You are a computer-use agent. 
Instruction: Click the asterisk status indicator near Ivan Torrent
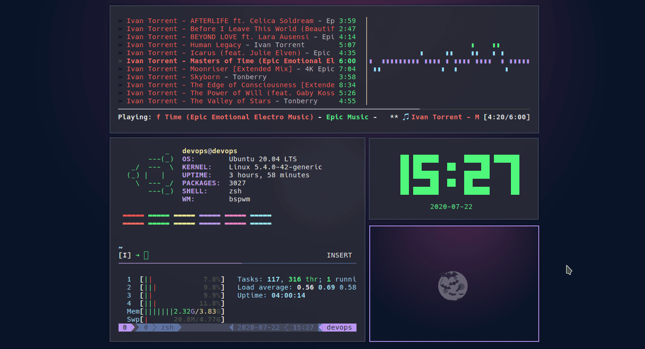(x=394, y=117)
